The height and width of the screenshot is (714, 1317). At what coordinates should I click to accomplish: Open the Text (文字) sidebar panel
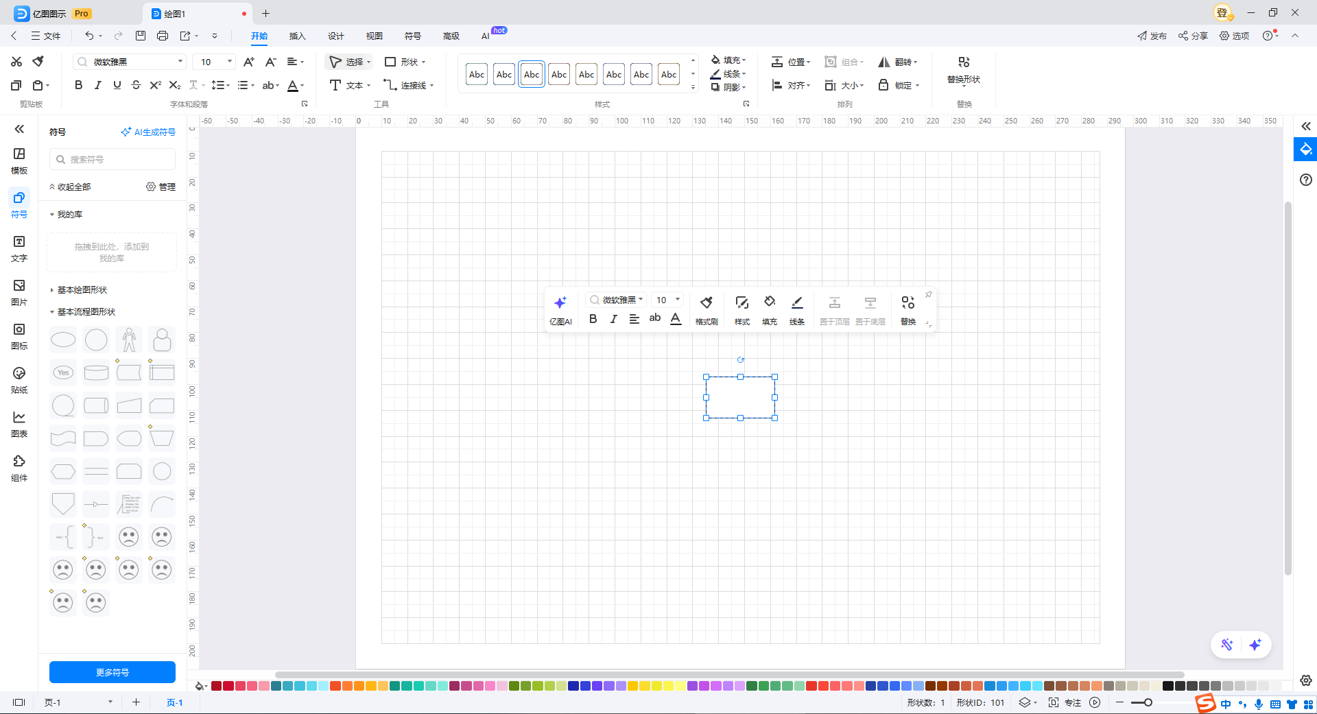pyautogui.click(x=19, y=249)
